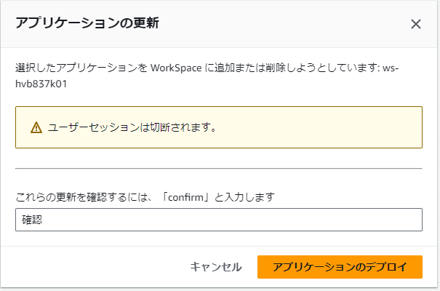Click the footer area left of キャンセル
The width and height of the screenshot is (440, 291).
[x=95, y=267]
